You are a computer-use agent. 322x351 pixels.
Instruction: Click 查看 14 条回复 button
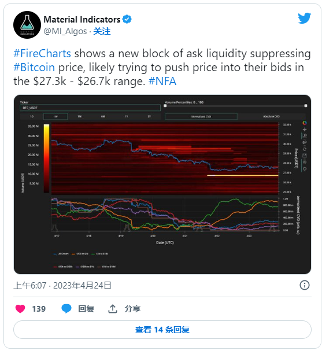[162, 330]
